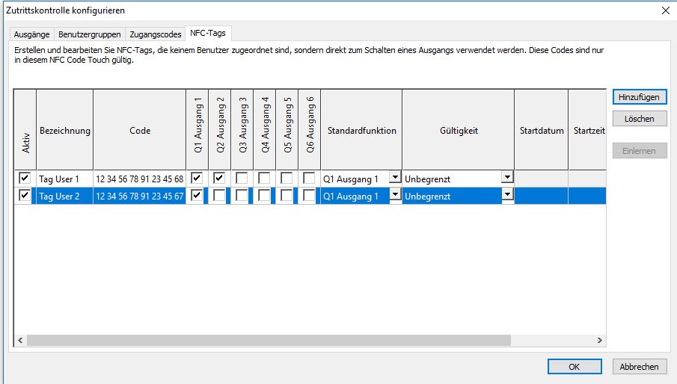Click the Bezeichnung column header

click(x=65, y=130)
